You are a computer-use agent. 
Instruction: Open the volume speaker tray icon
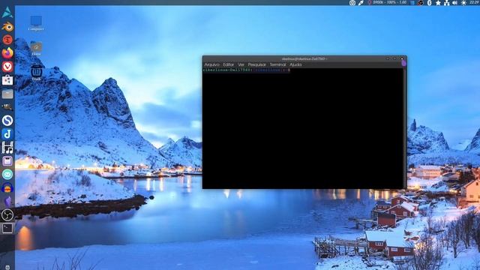pyautogui.click(x=455, y=3)
